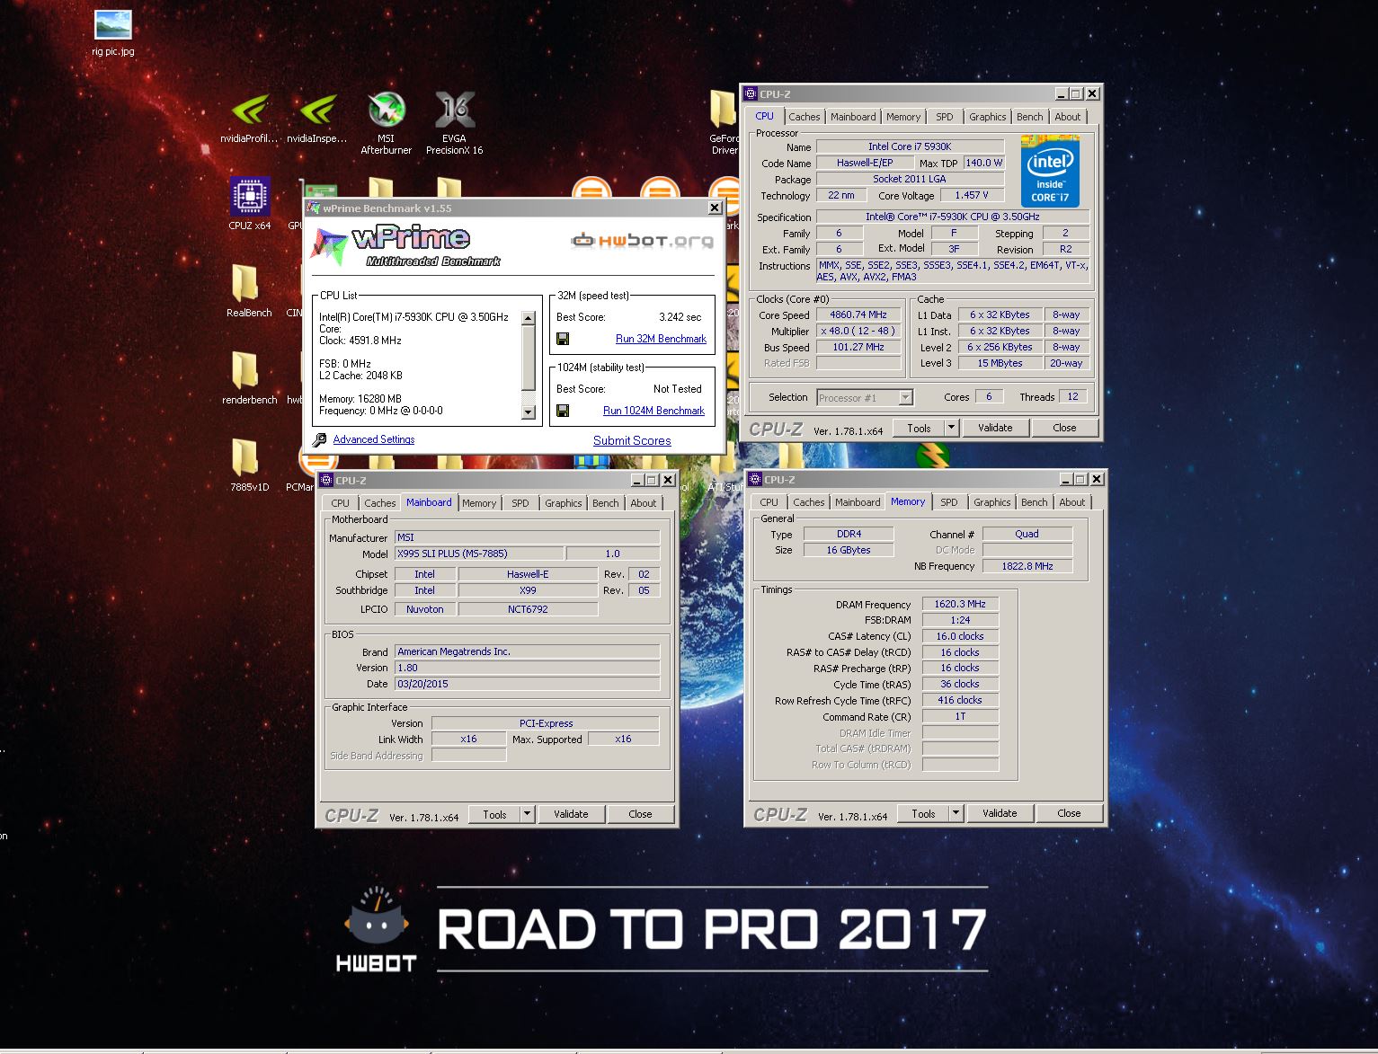Click Validate in CPU tab window
The image size is (1378, 1054).
[x=995, y=428]
